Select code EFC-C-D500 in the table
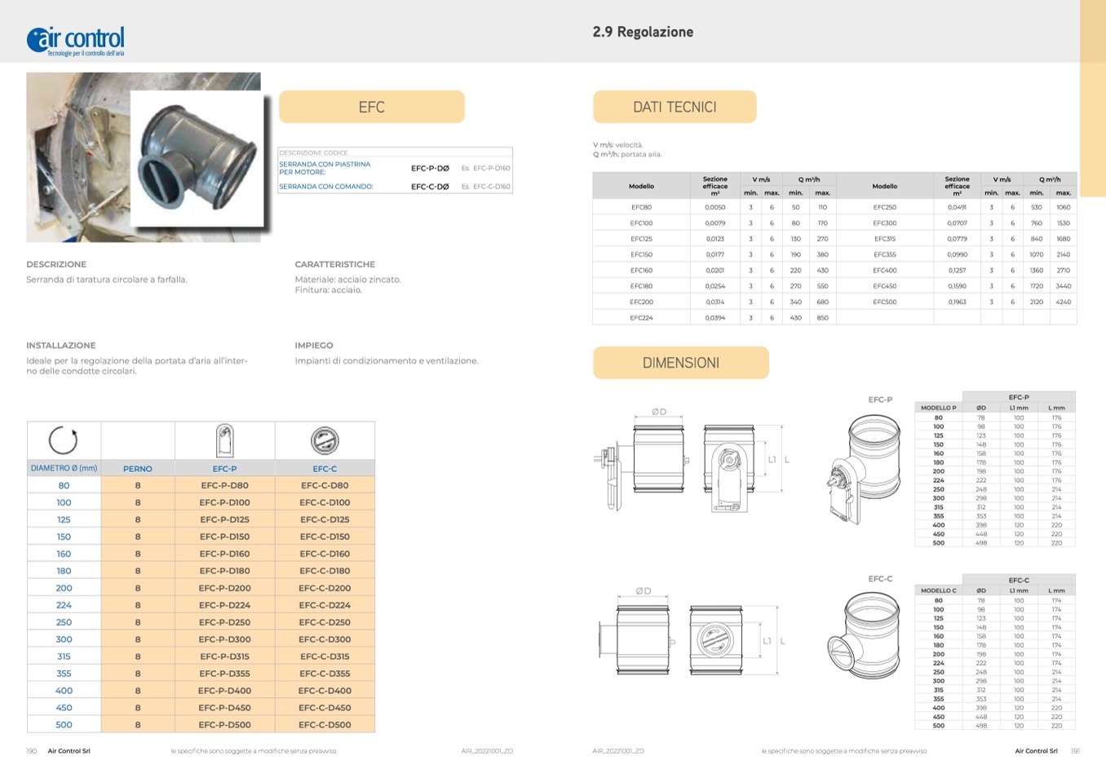This screenshot has height=782, width=1106. 325,725
